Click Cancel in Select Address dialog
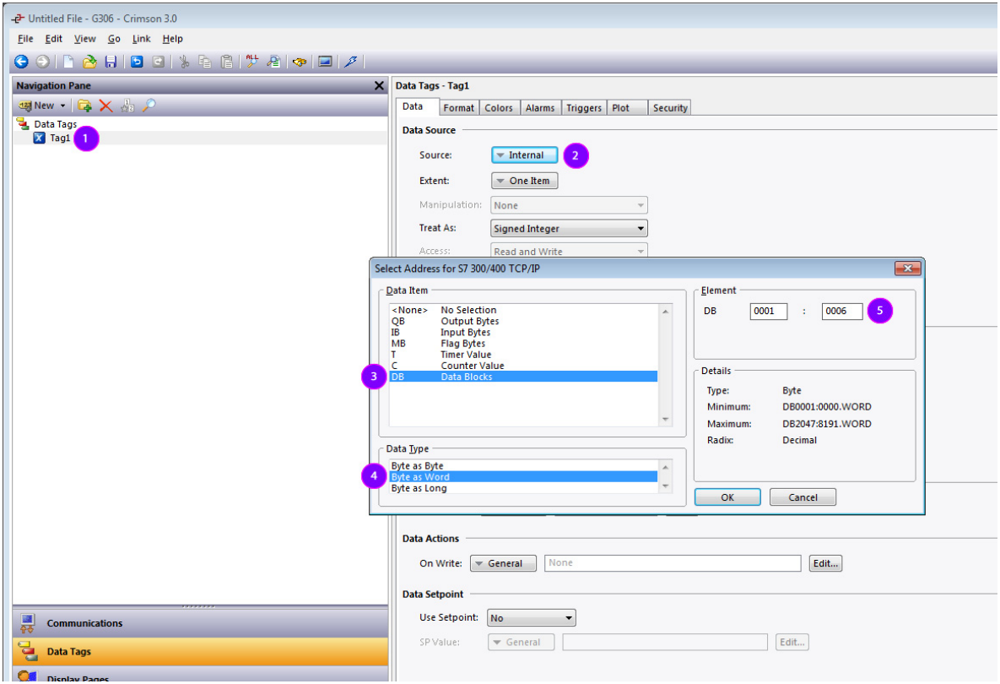 (803, 497)
